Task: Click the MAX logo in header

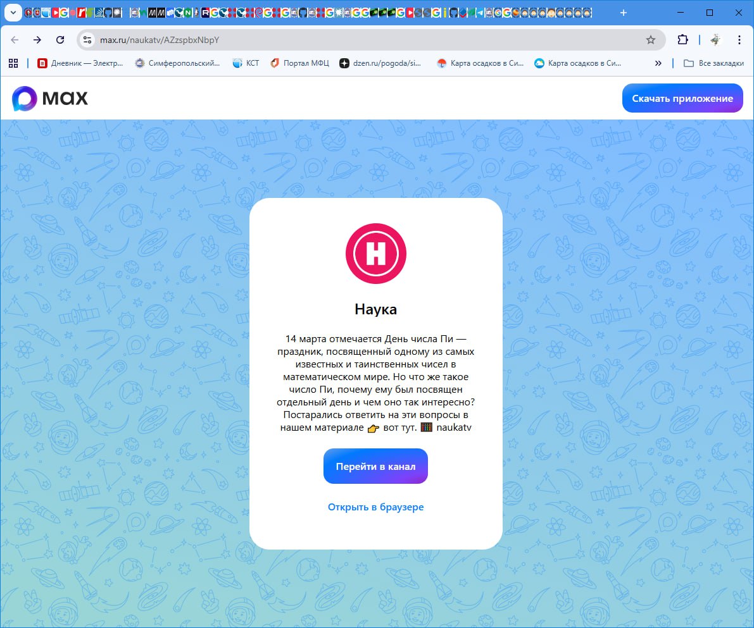Action: pyautogui.click(x=50, y=99)
